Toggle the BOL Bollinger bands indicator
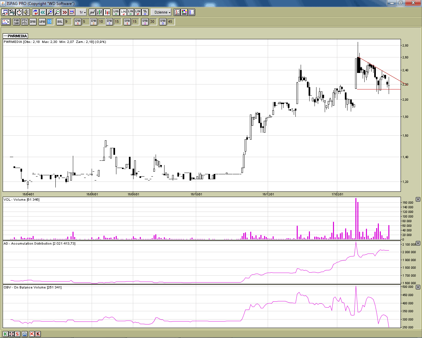Image resolution: width=422 pixels, height=338 pixels. (x=60, y=22)
